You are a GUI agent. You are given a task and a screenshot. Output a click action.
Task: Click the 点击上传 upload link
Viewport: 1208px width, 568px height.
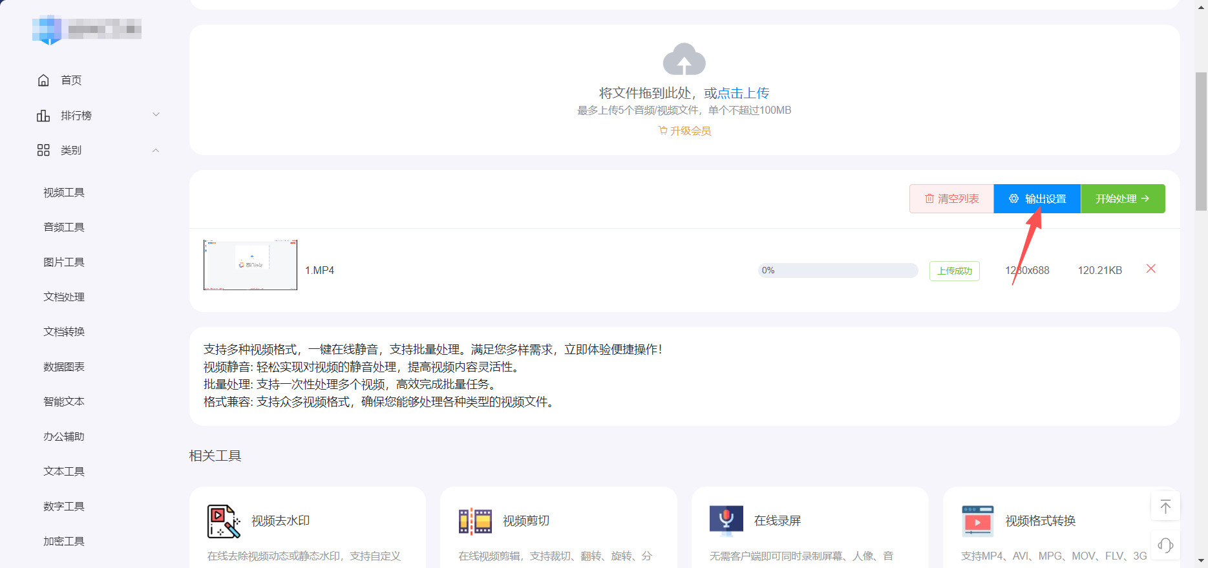click(743, 93)
